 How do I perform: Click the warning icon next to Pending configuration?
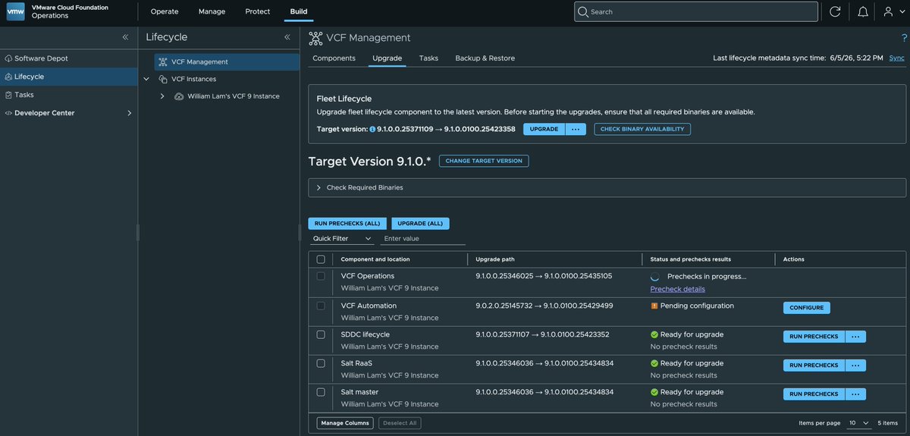654,306
